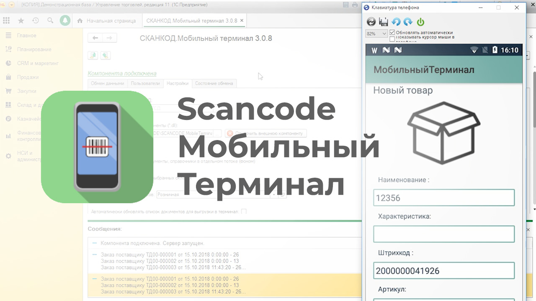Enable Показывать курсор мыши в телефоне checkbox
536x301 pixels.
392,39
